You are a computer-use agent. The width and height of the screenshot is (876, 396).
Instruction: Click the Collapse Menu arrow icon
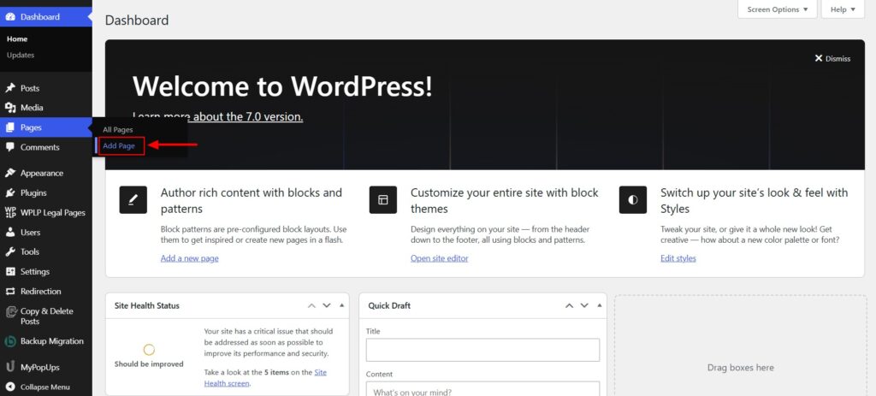click(10, 387)
